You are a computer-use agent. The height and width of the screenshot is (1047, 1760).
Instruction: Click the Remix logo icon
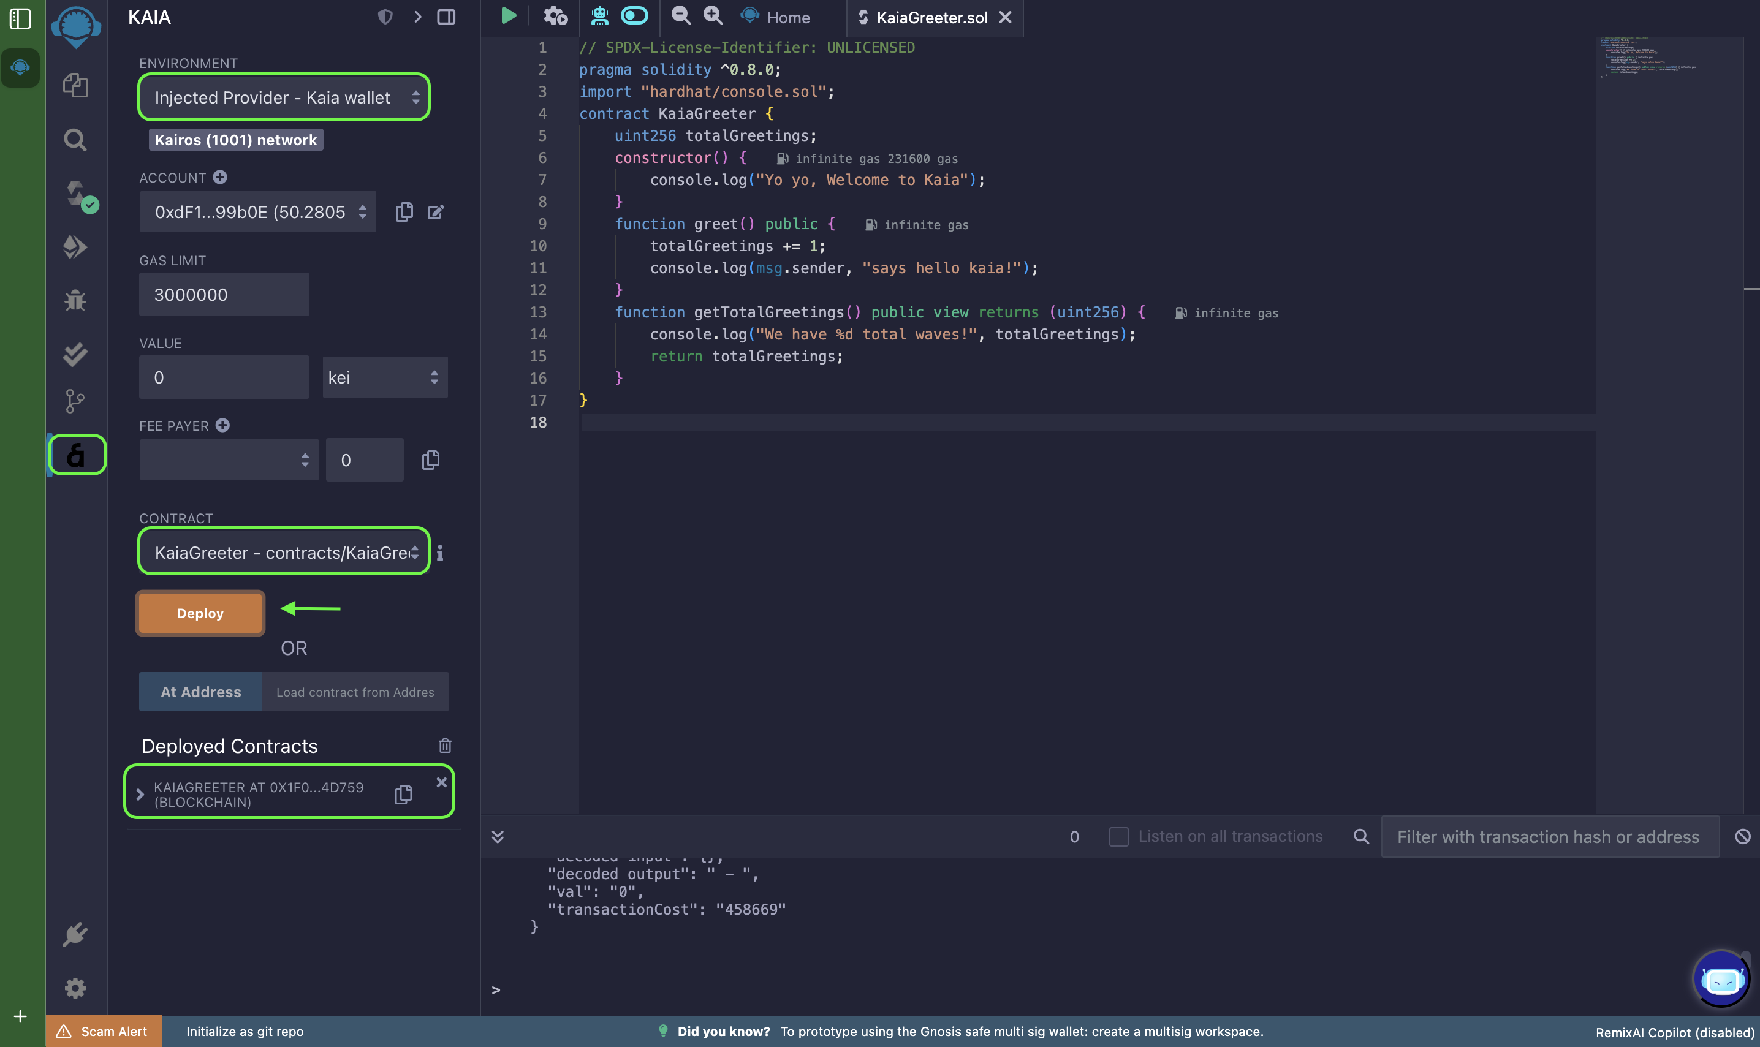click(x=76, y=26)
